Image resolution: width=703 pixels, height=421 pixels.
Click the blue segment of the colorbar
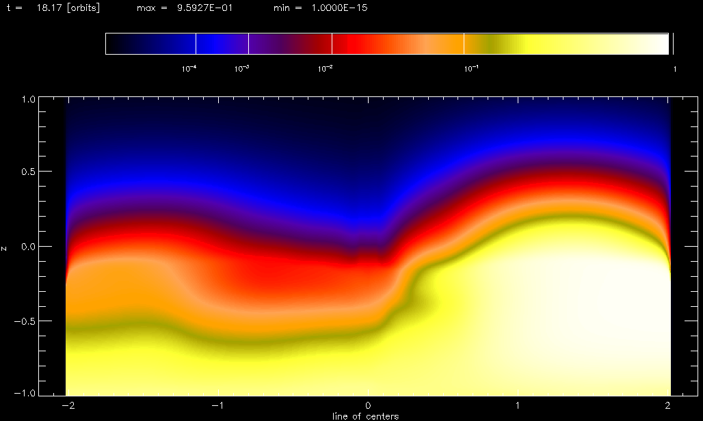[222, 44]
